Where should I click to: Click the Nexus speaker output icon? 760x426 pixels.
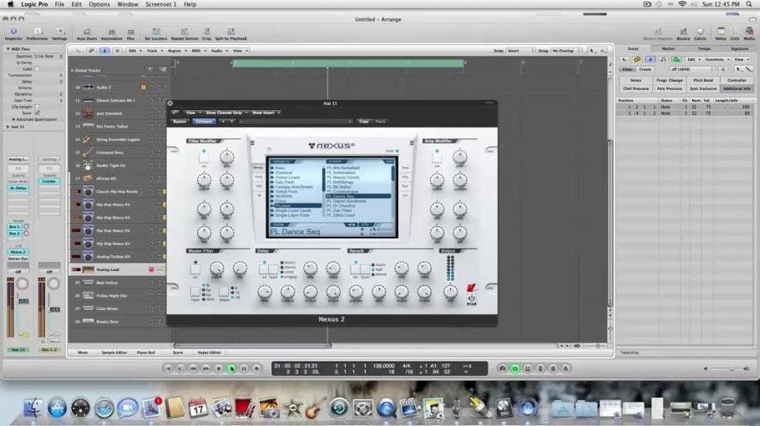pyautogui.click(x=471, y=299)
